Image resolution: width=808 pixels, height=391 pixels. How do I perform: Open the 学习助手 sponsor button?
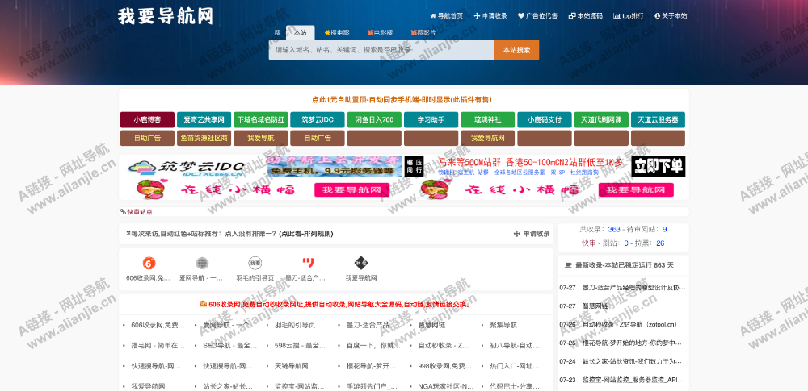(x=431, y=120)
